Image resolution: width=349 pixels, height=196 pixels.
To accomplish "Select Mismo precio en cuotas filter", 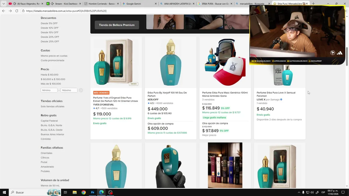I will (x=54, y=56).
